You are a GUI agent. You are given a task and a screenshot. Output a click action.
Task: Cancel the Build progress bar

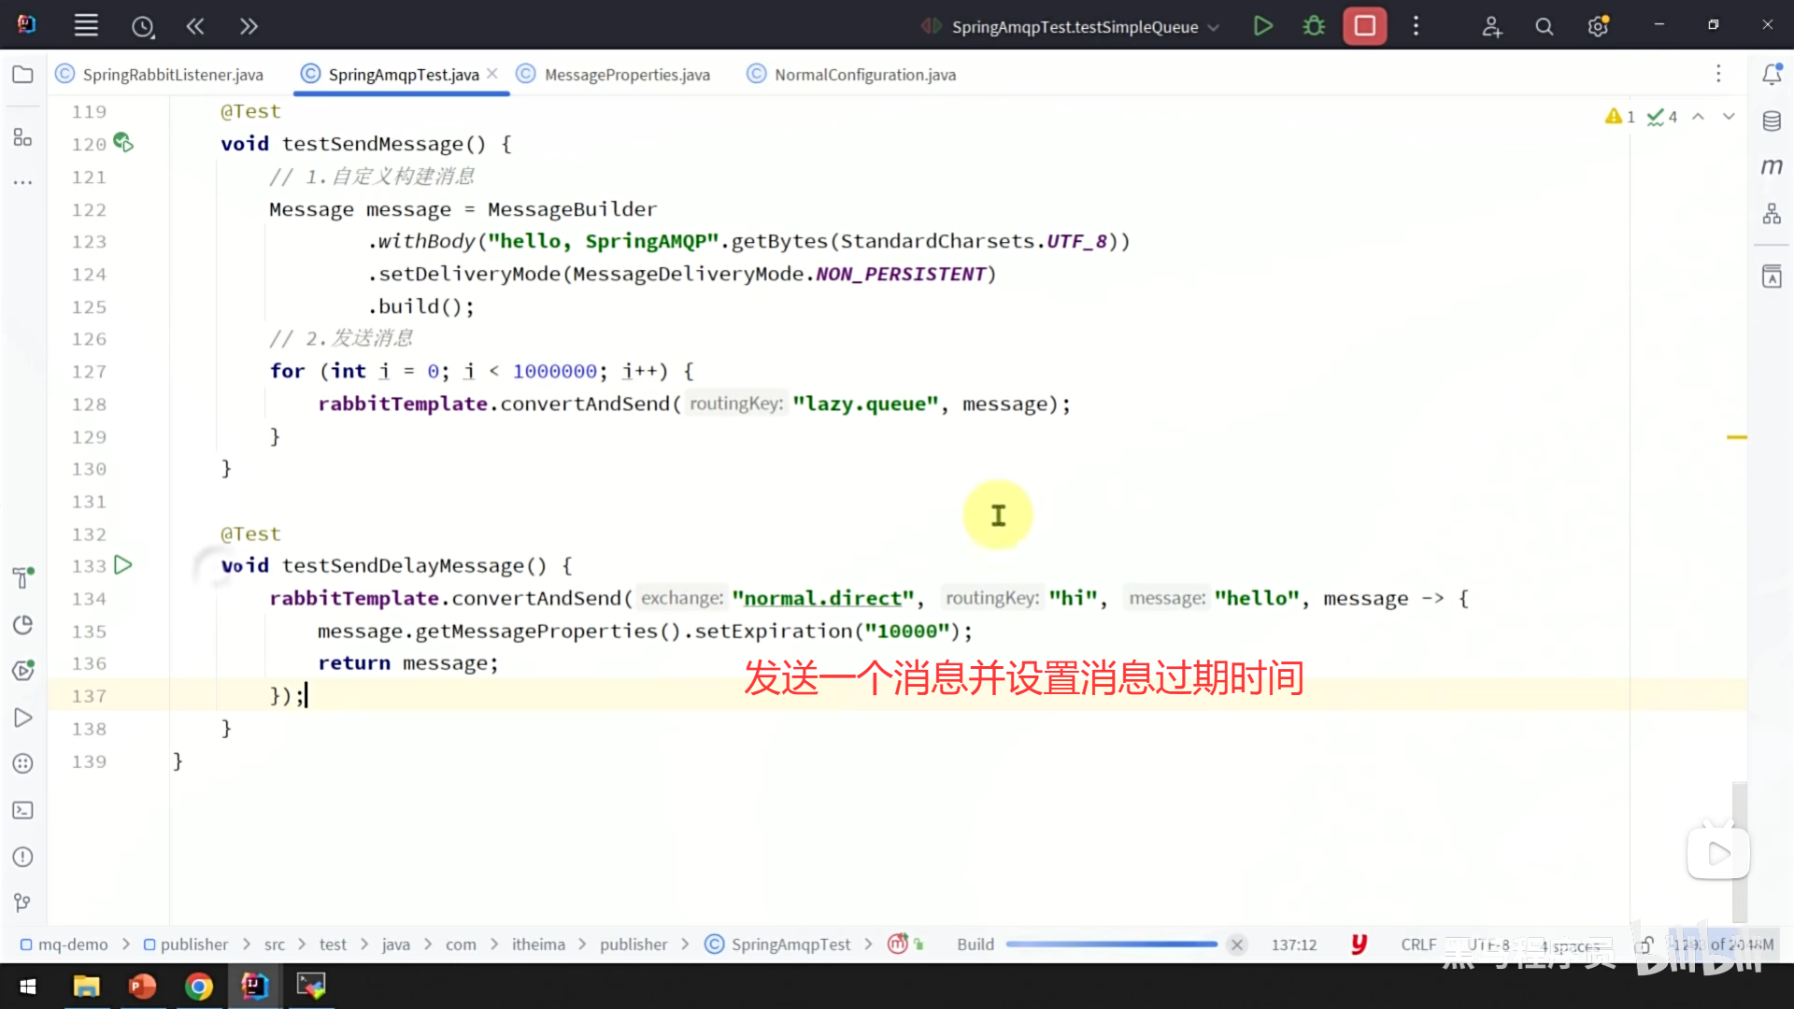pyautogui.click(x=1237, y=945)
